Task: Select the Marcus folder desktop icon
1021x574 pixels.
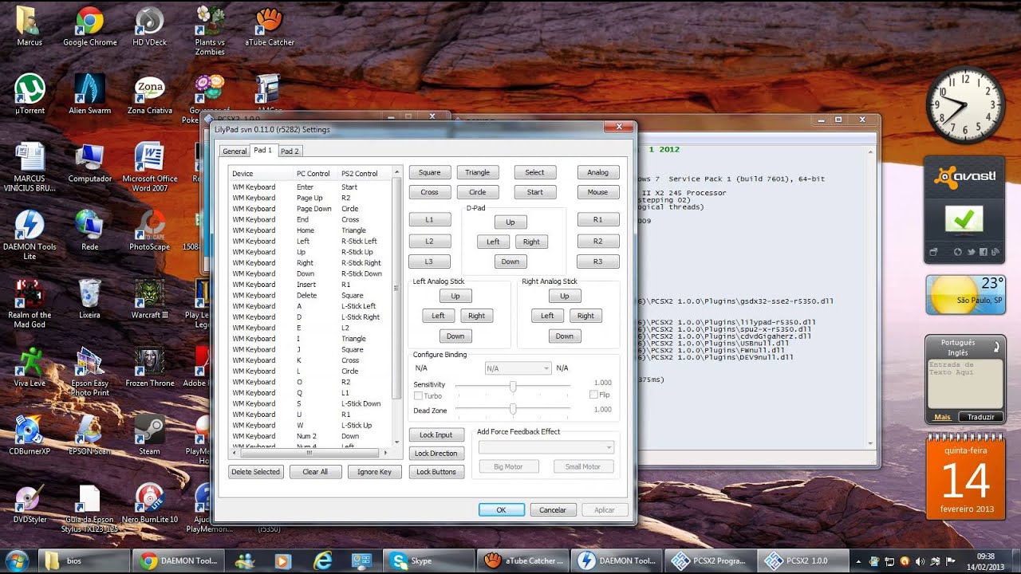Action: (30, 26)
